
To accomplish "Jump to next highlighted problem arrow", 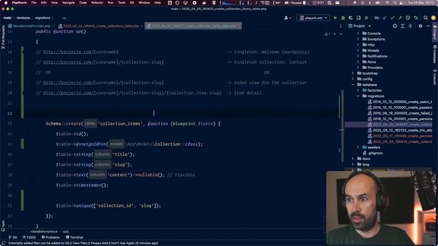I will point(341,34).
